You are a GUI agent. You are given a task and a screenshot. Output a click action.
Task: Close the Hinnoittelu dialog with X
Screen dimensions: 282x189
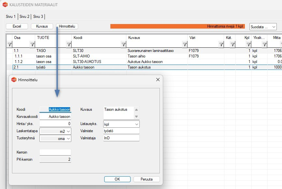coord(158,80)
